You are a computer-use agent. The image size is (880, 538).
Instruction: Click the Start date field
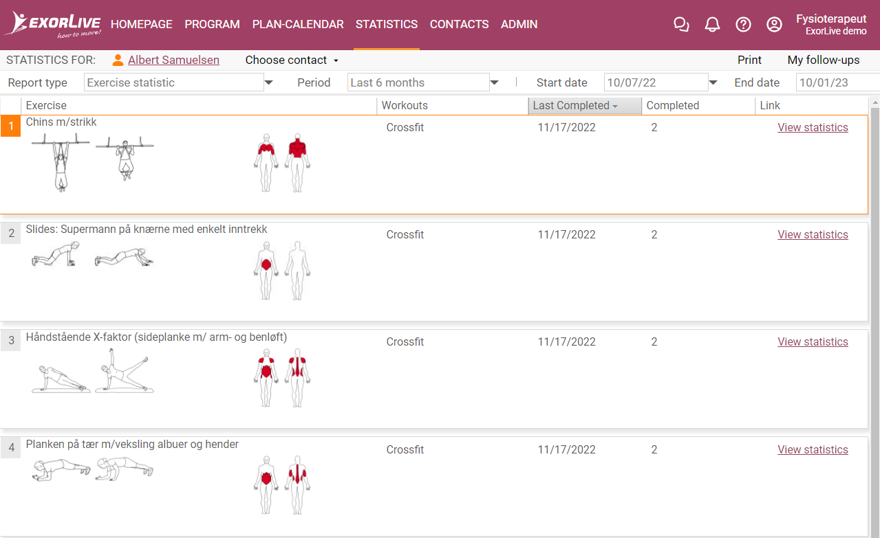click(656, 82)
